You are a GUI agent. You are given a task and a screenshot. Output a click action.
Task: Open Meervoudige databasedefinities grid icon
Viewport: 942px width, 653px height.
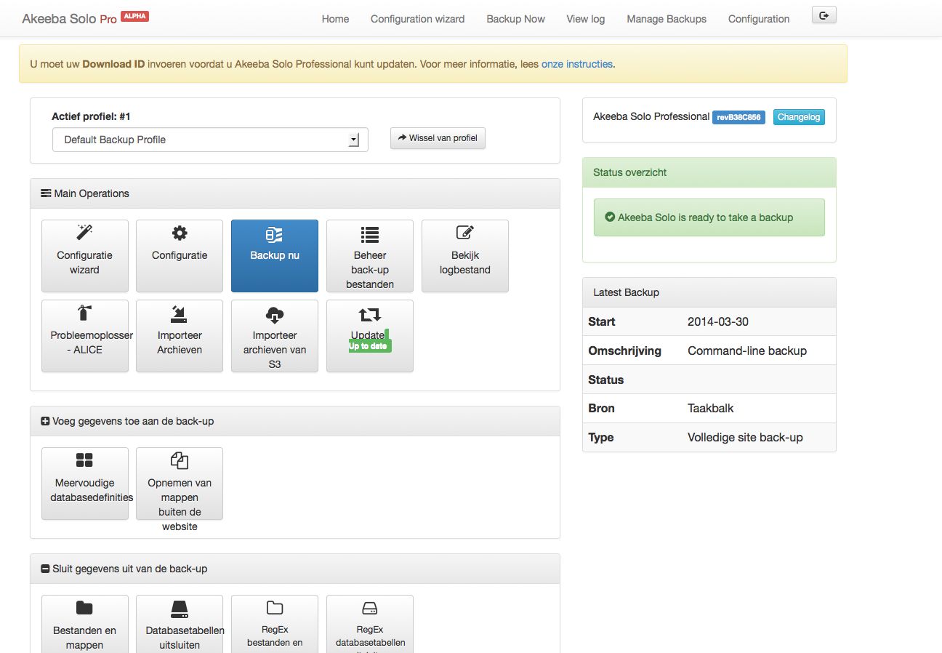(x=85, y=460)
